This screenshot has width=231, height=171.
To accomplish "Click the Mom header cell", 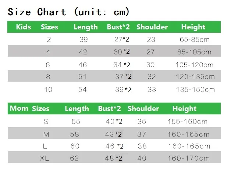I will (19, 108).
